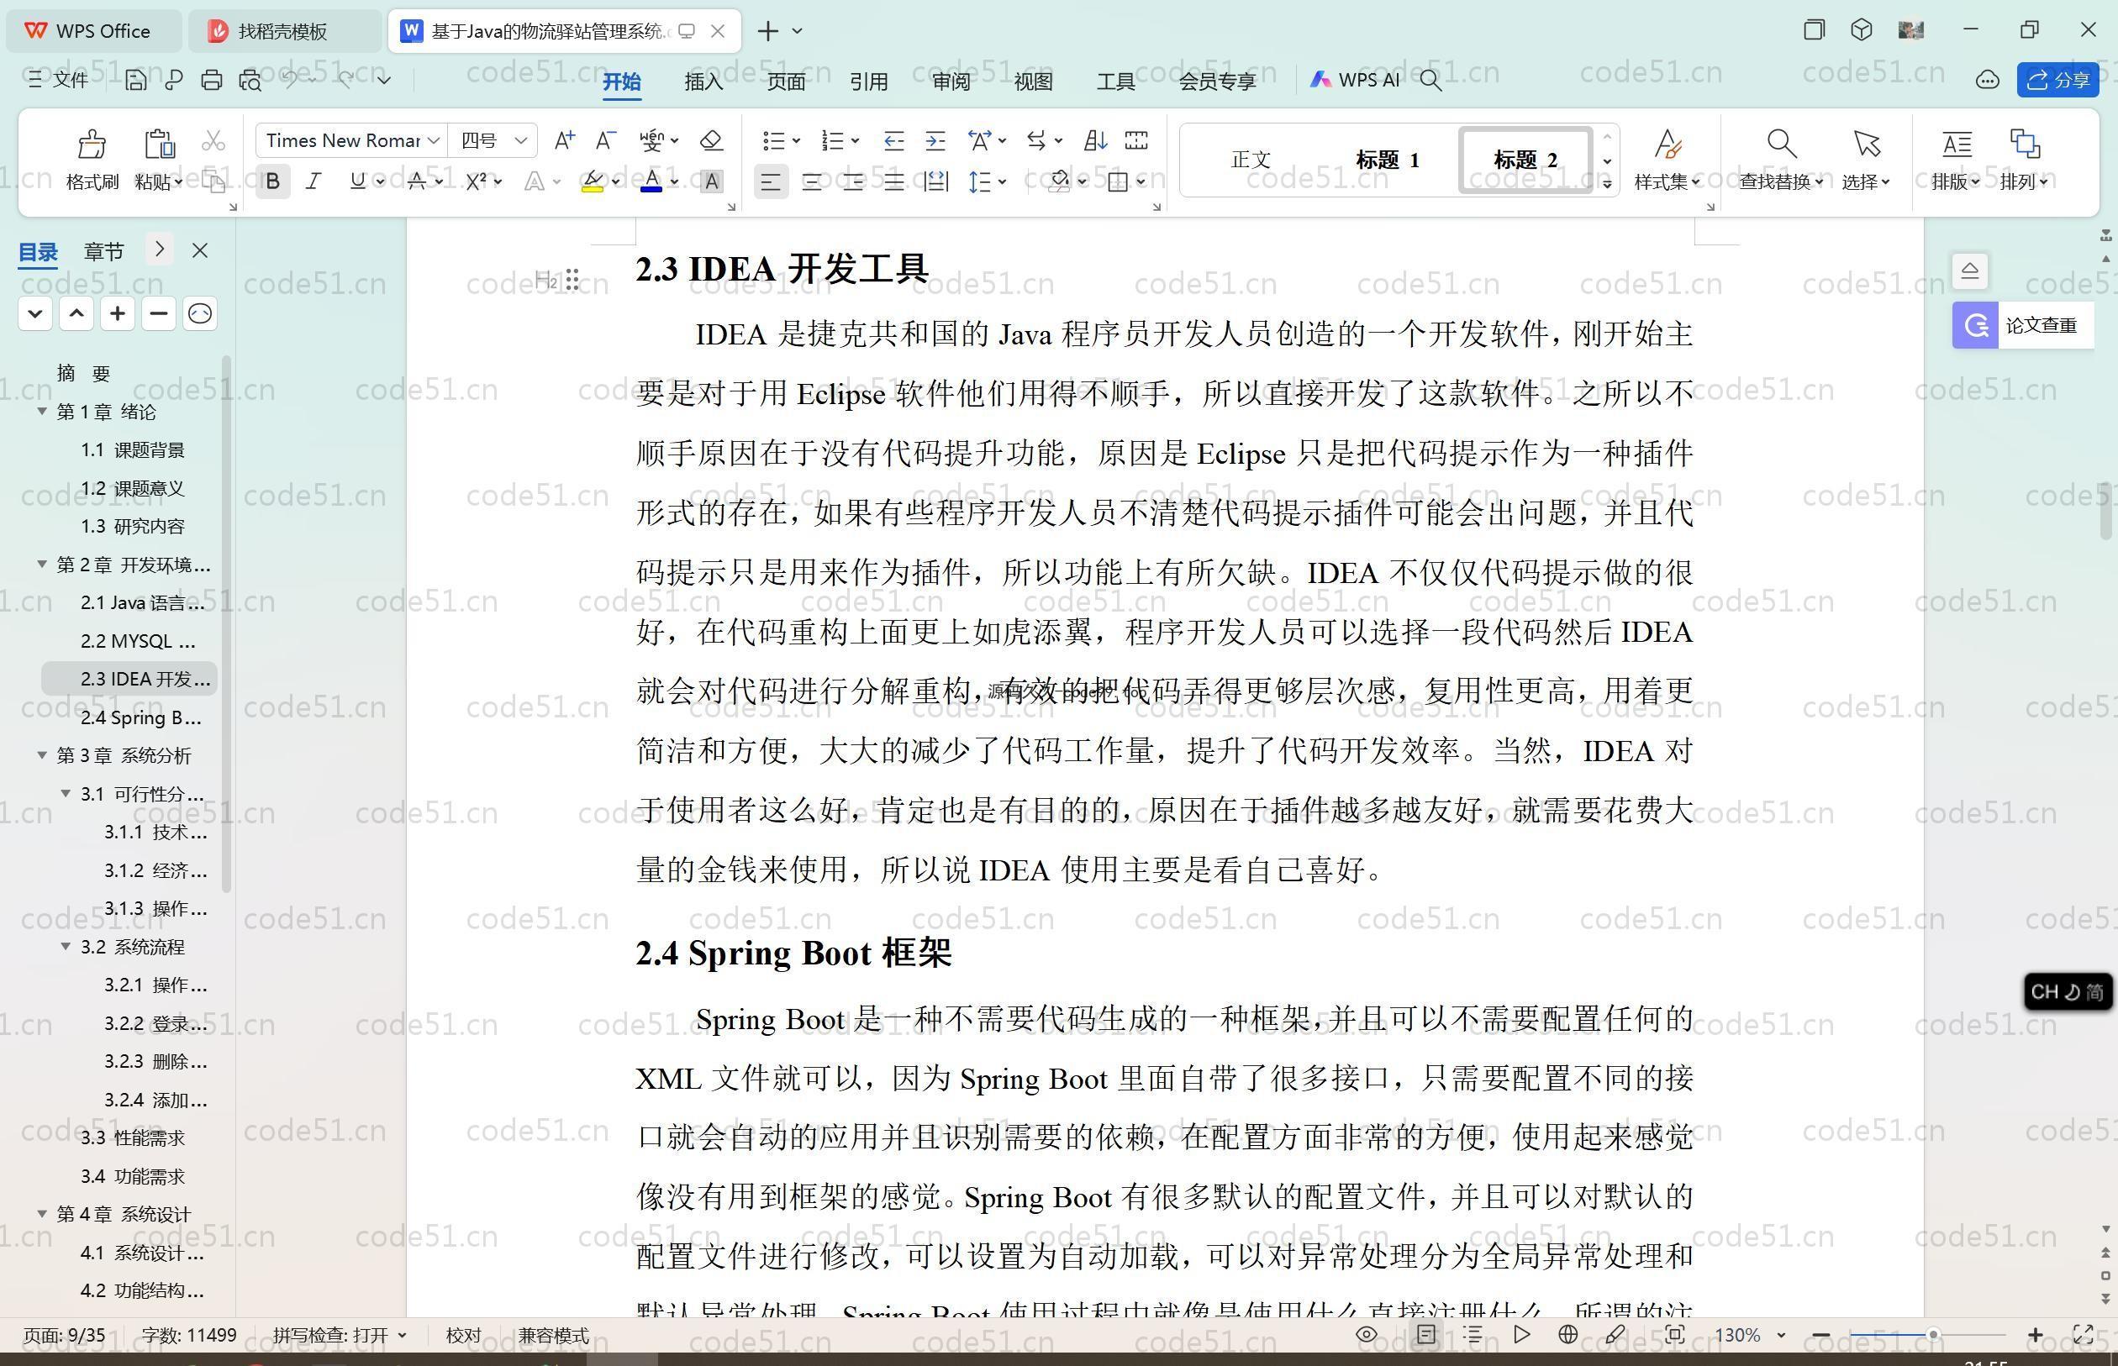Toggle Bold formatting
Screen dimensions: 2118x1366
pyautogui.click(x=273, y=181)
